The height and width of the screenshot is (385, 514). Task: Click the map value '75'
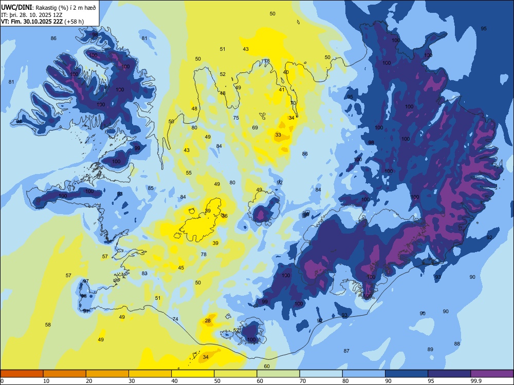click(236, 118)
